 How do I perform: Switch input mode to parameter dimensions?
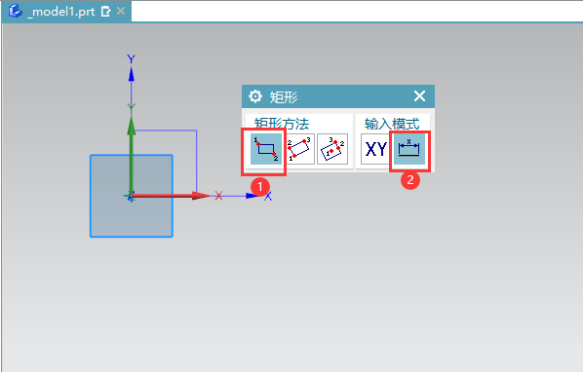coord(409,149)
